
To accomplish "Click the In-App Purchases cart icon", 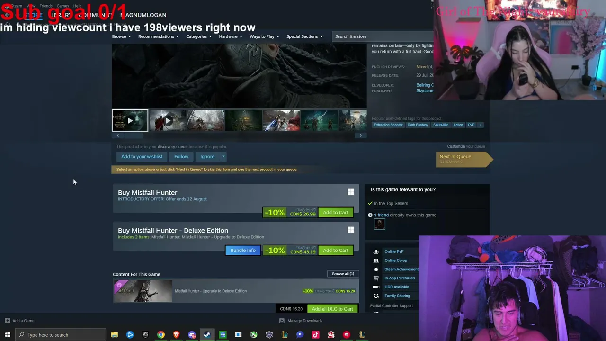I will point(376,278).
